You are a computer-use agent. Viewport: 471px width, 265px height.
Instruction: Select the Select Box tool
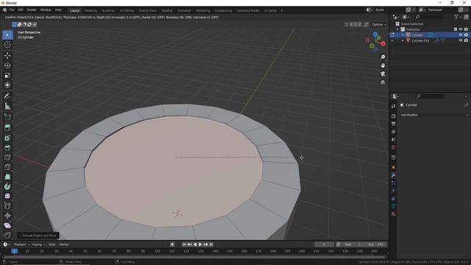[7, 35]
